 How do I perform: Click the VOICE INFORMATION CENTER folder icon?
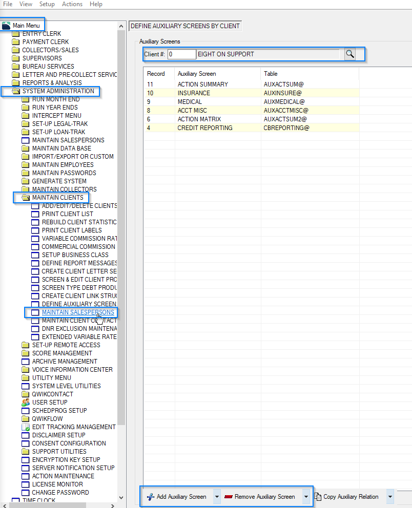tap(25, 370)
